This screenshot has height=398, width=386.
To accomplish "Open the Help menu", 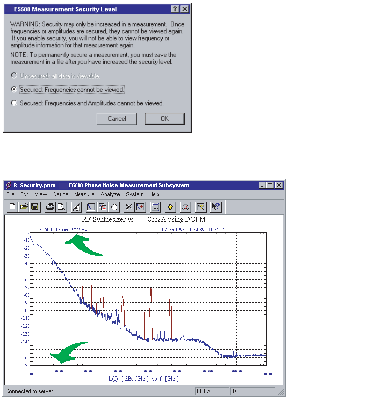I will click(x=154, y=194).
